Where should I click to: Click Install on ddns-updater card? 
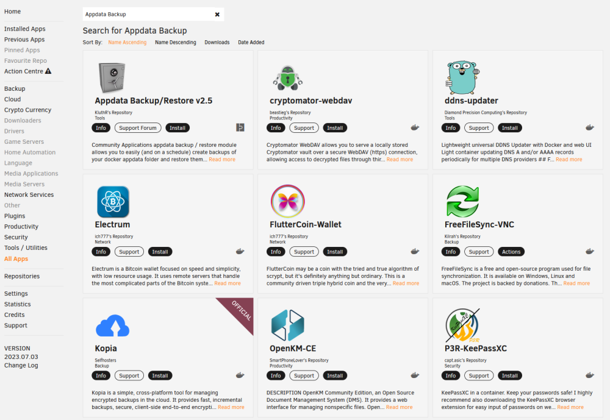click(x=509, y=128)
